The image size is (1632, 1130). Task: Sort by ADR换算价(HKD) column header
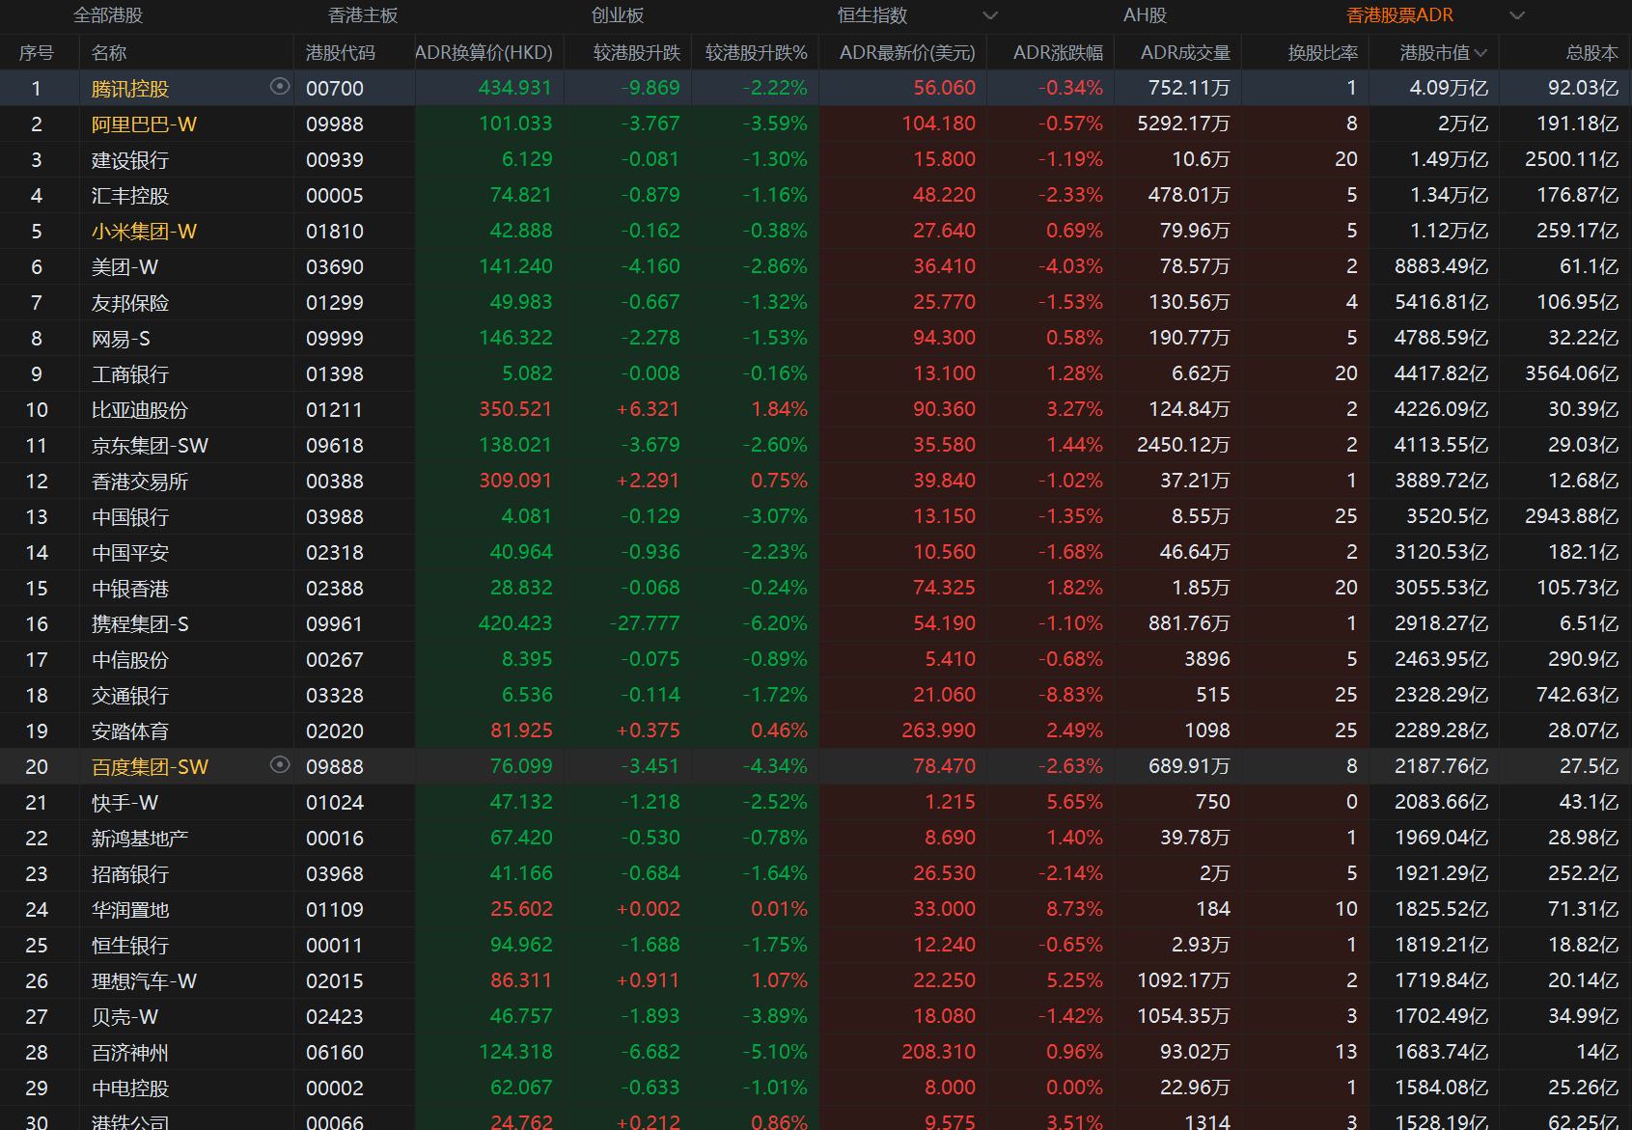[x=484, y=53]
